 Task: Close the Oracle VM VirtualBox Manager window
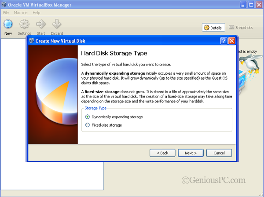pos(259,4)
